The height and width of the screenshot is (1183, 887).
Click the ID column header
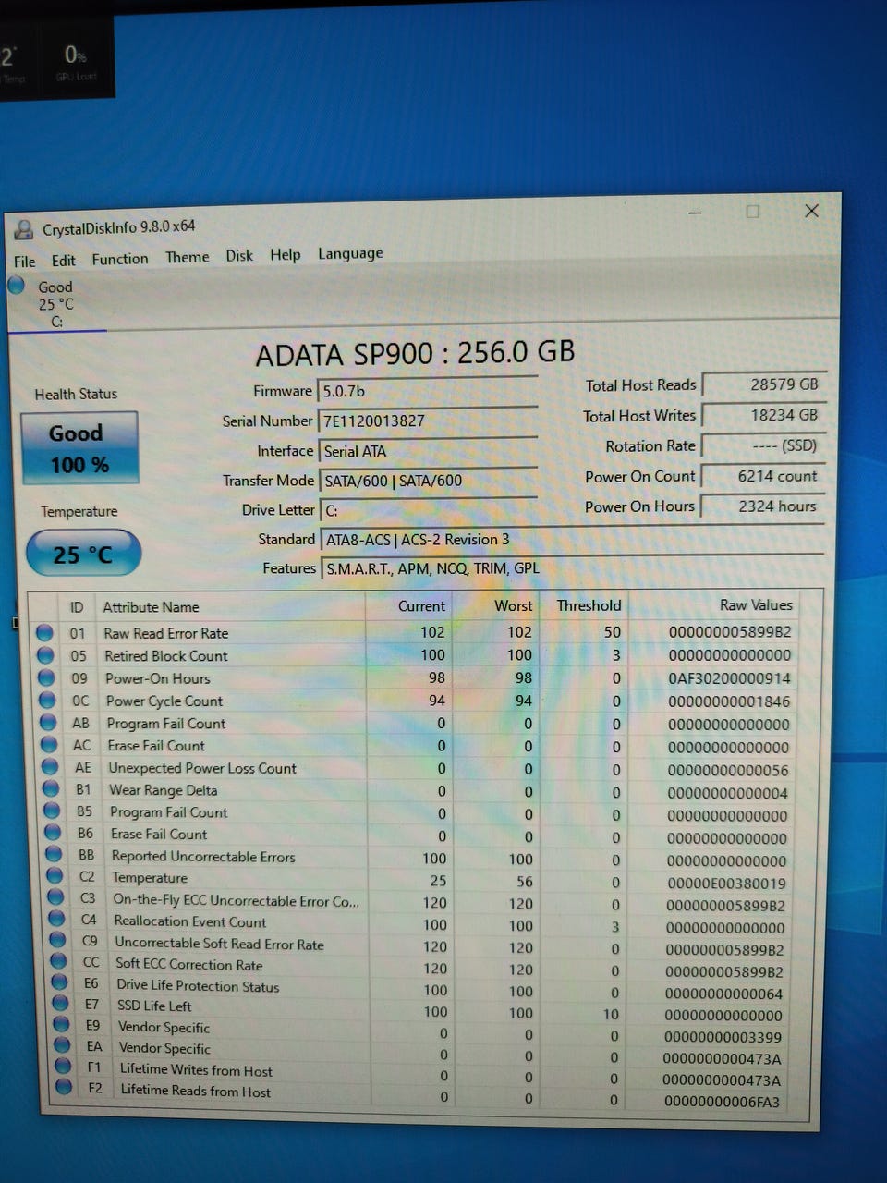point(77,607)
